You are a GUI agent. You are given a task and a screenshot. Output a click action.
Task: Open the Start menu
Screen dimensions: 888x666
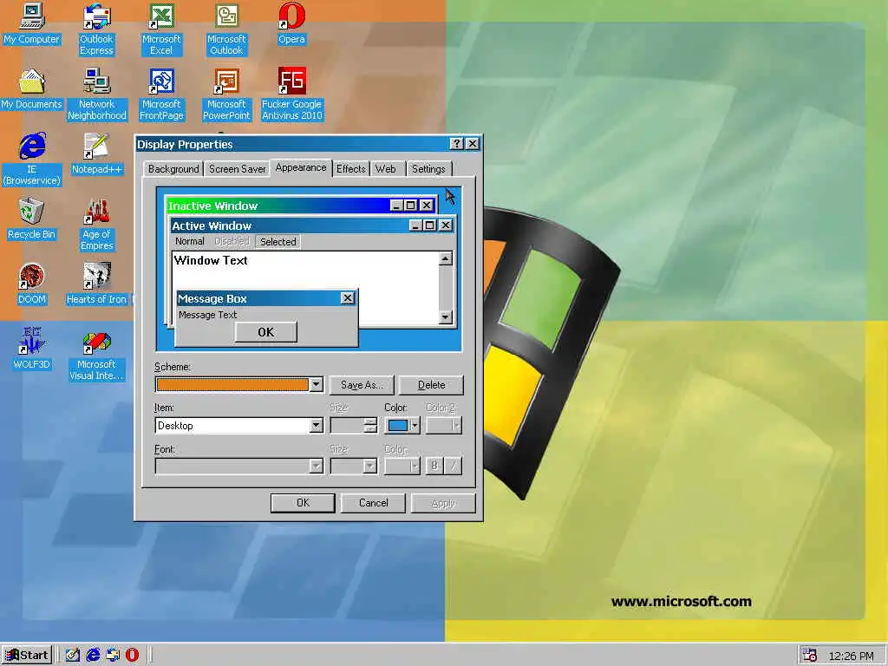(x=27, y=656)
